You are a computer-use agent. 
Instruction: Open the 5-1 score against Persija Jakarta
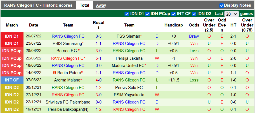pyautogui.click(x=98, y=58)
